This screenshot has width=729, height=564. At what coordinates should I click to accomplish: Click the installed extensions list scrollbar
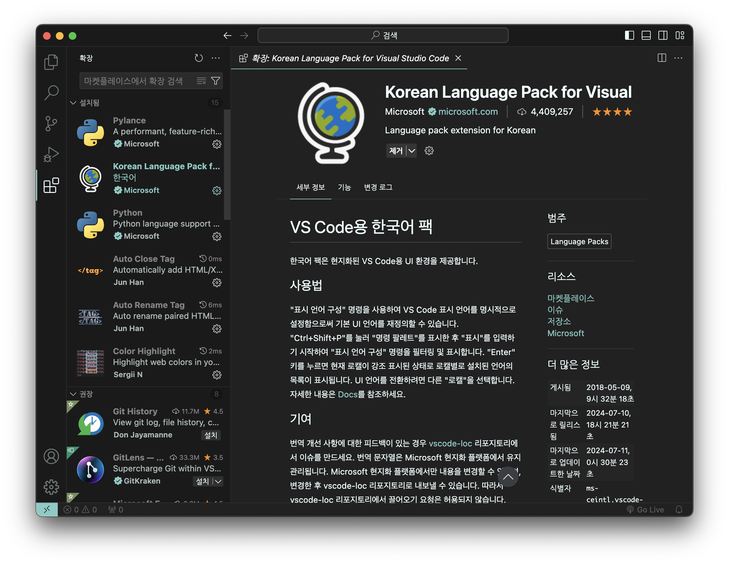point(227,165)
